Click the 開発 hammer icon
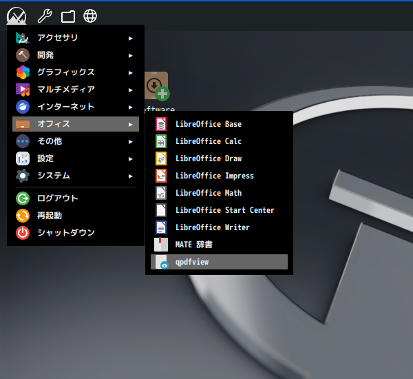 (x=23, y=55)
